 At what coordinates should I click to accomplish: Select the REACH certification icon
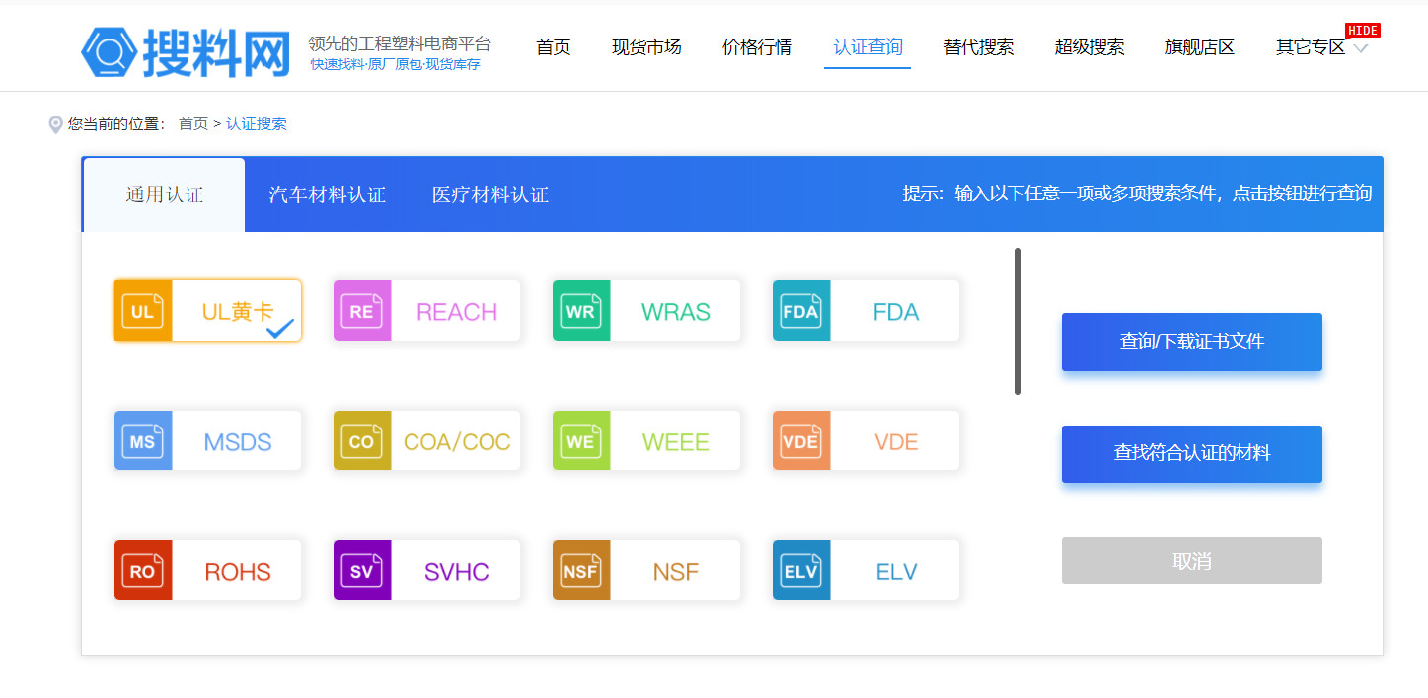[362, 312]
